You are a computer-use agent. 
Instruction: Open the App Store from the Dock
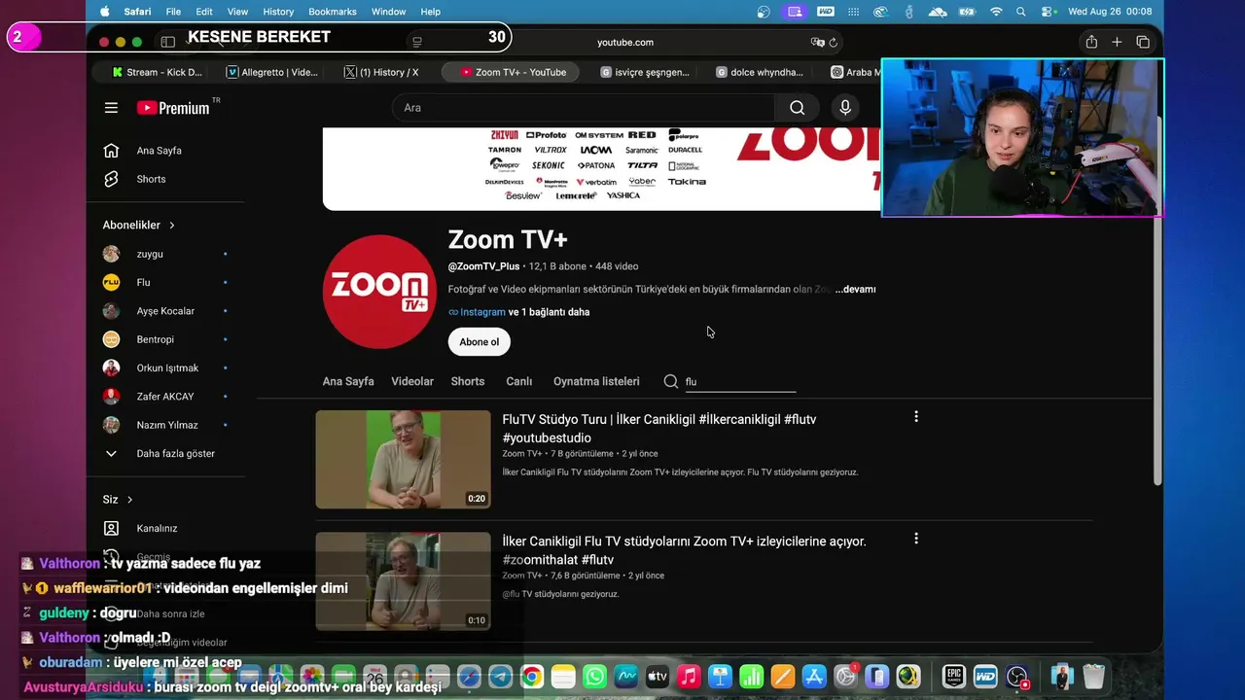(x=814, y=677)
